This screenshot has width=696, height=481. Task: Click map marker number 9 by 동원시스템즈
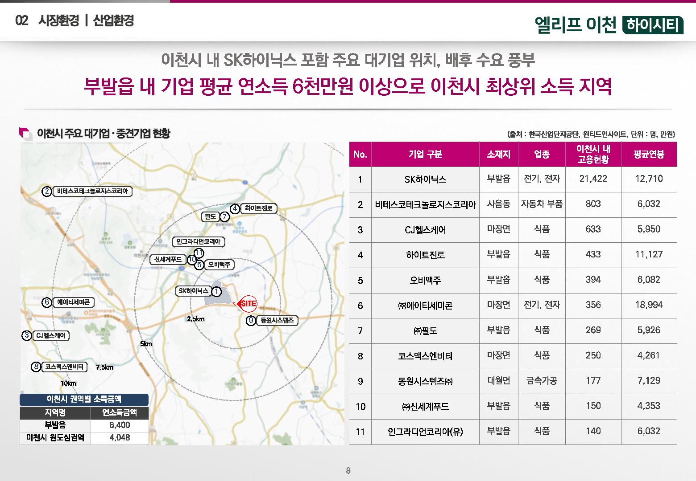click(x=251, y=320)
